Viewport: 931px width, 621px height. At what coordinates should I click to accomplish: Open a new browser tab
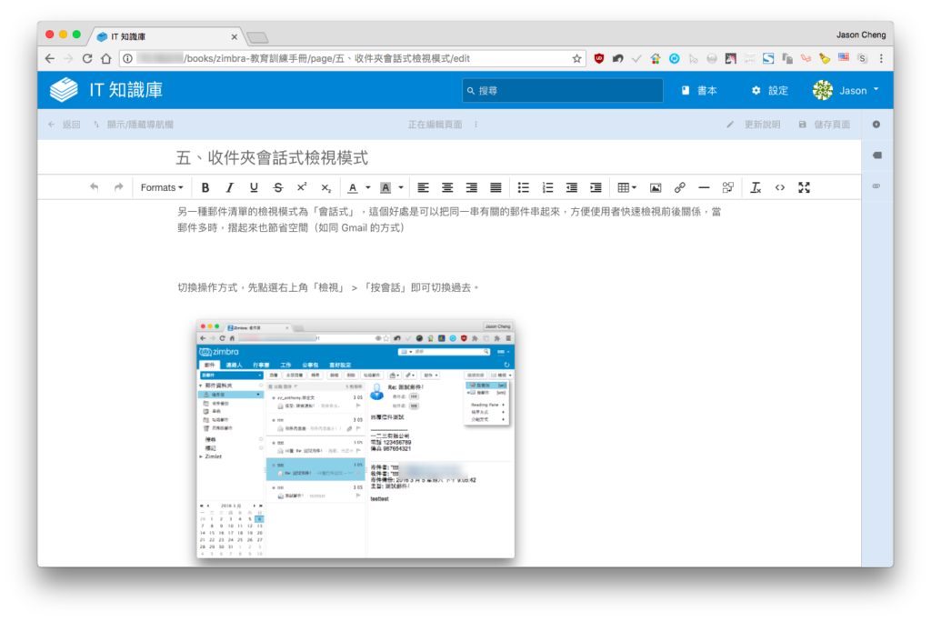click(x=257, y=38)
